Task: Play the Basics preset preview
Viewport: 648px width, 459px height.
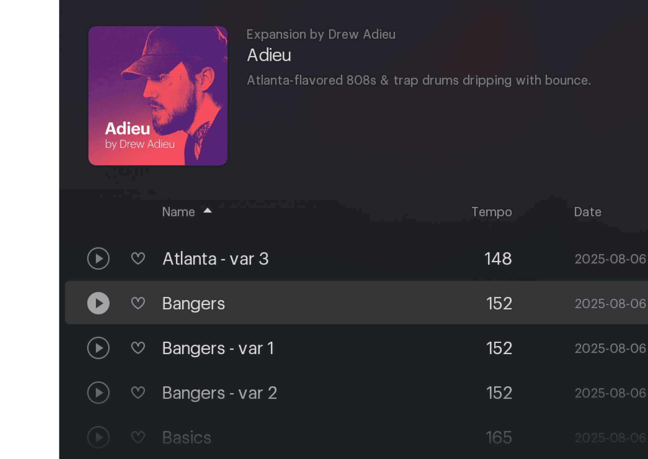Action: [98, 437]
